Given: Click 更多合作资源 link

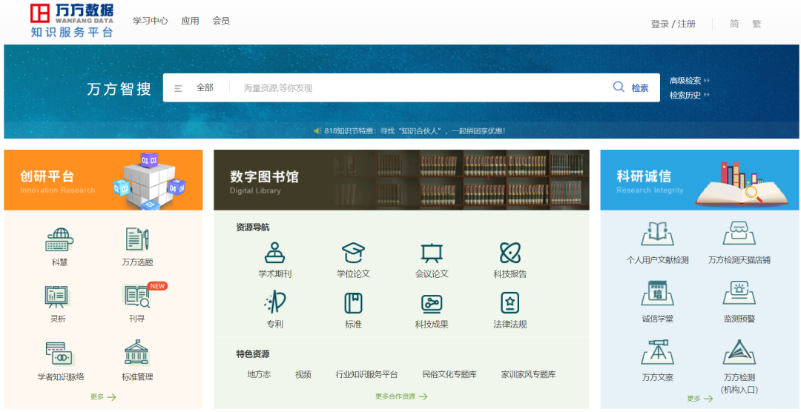Looking at the screenshot, I should [401, 396].
